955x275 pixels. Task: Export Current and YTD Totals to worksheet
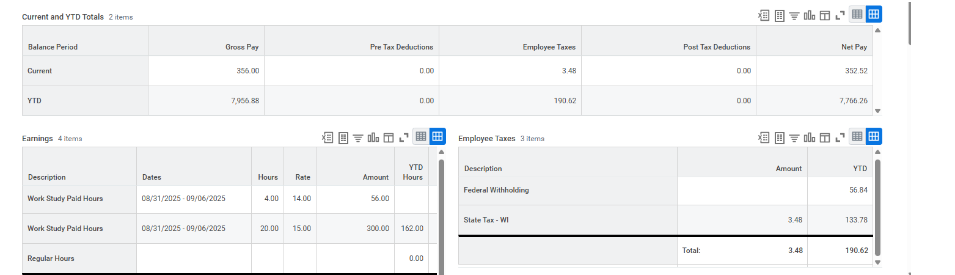tap(780, 15)
